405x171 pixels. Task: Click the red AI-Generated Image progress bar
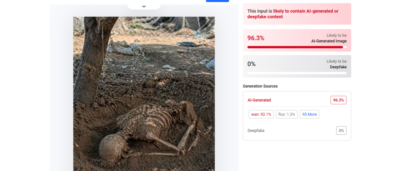pos(295,47)
